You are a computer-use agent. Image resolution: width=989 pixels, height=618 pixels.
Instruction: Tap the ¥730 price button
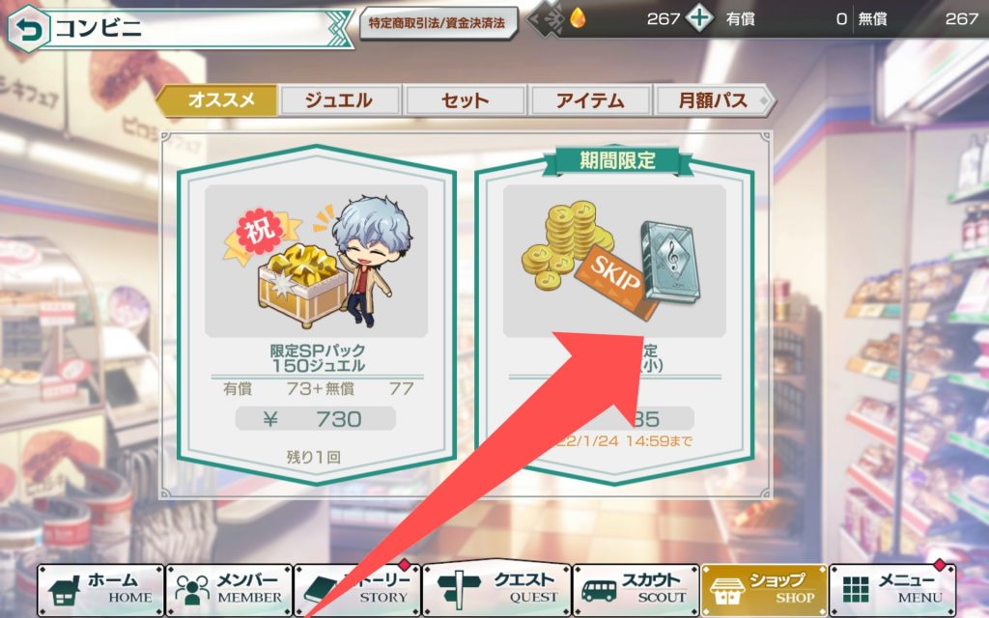[316, 419]
